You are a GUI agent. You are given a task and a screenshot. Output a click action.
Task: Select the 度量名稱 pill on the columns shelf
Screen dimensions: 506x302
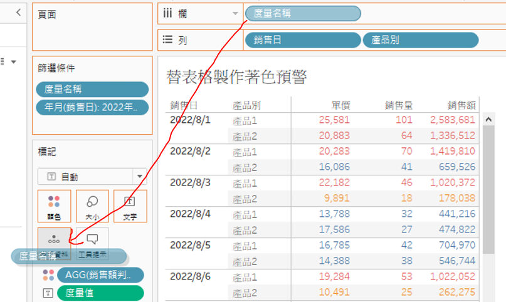[303, 14]
